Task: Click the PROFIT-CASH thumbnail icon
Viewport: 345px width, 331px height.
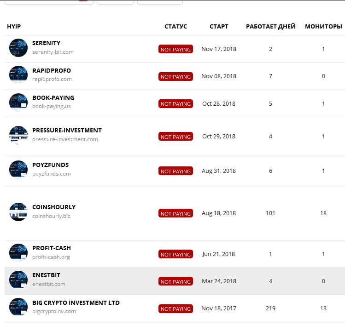Action: [18, 253]
